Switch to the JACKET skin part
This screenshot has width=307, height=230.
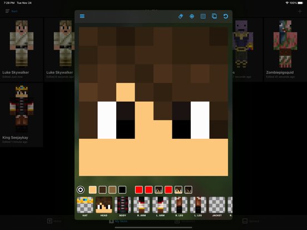point(217,207)
